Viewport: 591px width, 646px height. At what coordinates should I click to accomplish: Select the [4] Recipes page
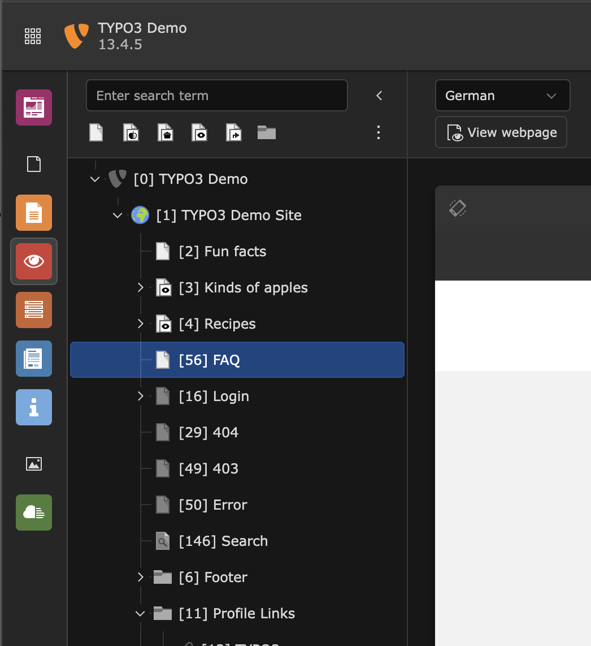pyautogui.click(x=218, y=324)
